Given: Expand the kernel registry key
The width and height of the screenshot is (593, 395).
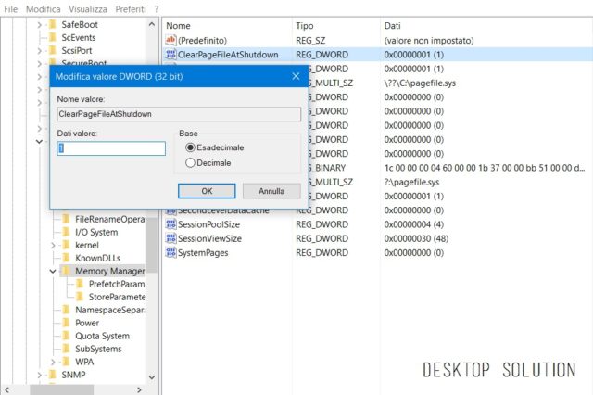Looking at the screenshot, I should coord(52,245).
